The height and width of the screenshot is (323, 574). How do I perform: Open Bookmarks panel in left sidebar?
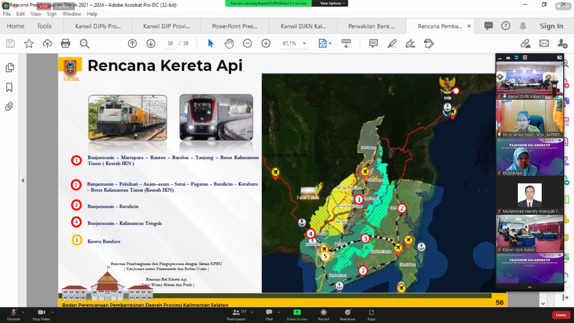pos(9,87)
